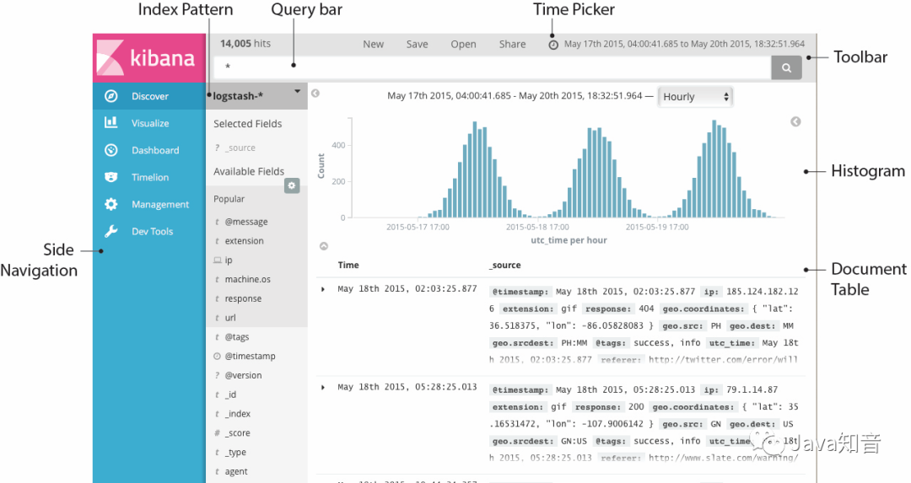Open the time range May 17th to May 20th
The width and height of the screenshot is (911, 483).
coord(684,44)
